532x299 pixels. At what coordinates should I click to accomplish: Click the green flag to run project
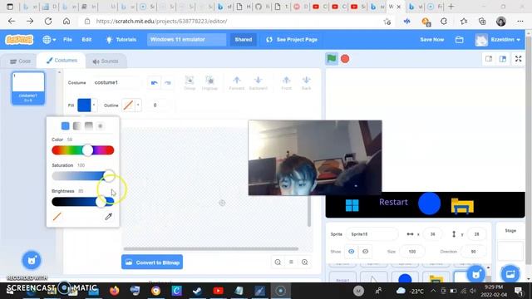tap(332, 59)
